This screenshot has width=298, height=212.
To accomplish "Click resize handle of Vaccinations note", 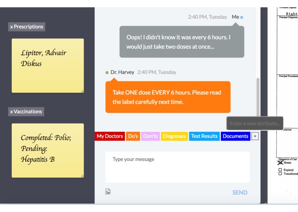I will click(82, 176).
